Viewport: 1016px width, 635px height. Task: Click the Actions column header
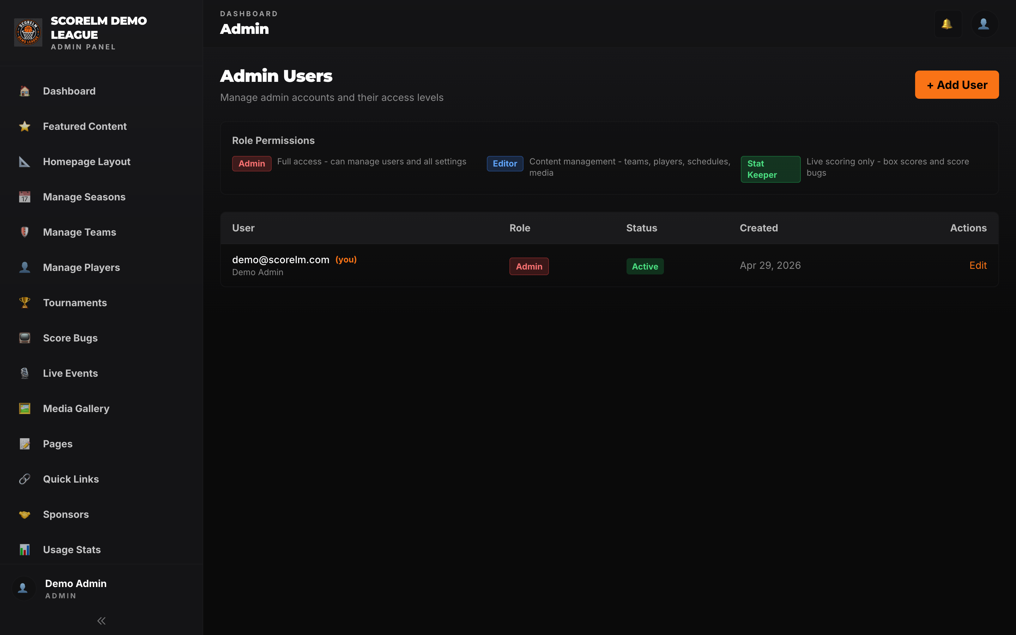point(968,228)
